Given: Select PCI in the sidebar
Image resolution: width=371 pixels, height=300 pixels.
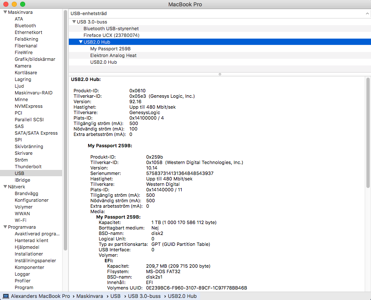Looking at the screenshot, I should [18, 113].
